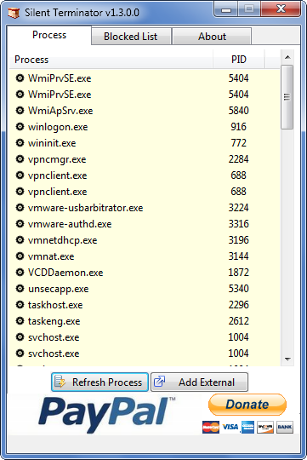Image resolution: width=307 pixels, height=460 pixels.
Task: Sort by the PID column header
Action: 239,60
